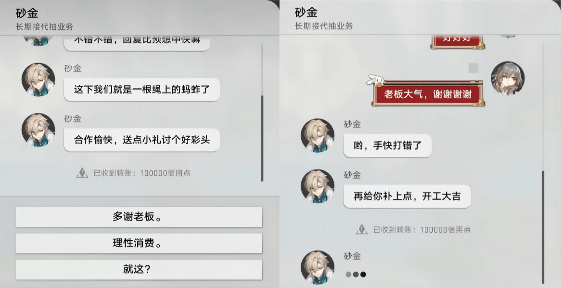
Task: Click 砂金's avatar beside 合作愉快 message
Action: pyautogui.click(x=38, y=130)
